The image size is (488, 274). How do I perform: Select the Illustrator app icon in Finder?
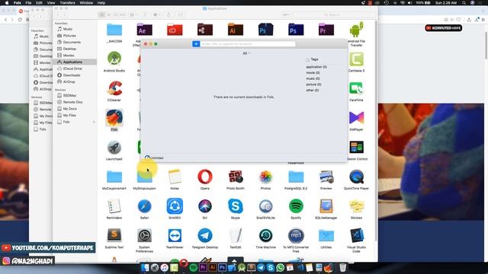tap(236, 30)
